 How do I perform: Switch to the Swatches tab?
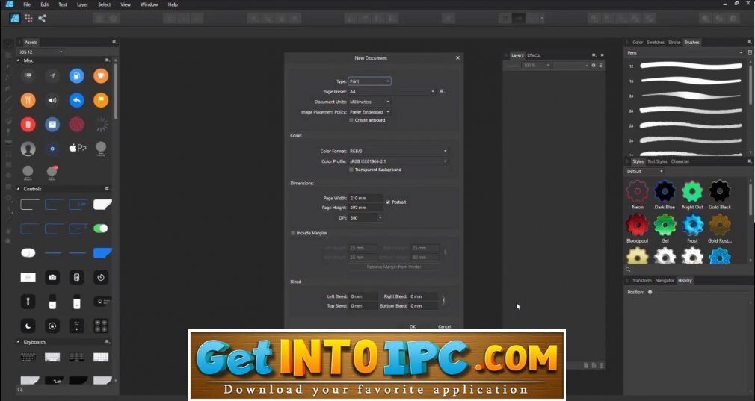pyautogui.click(x=656, y=43)
